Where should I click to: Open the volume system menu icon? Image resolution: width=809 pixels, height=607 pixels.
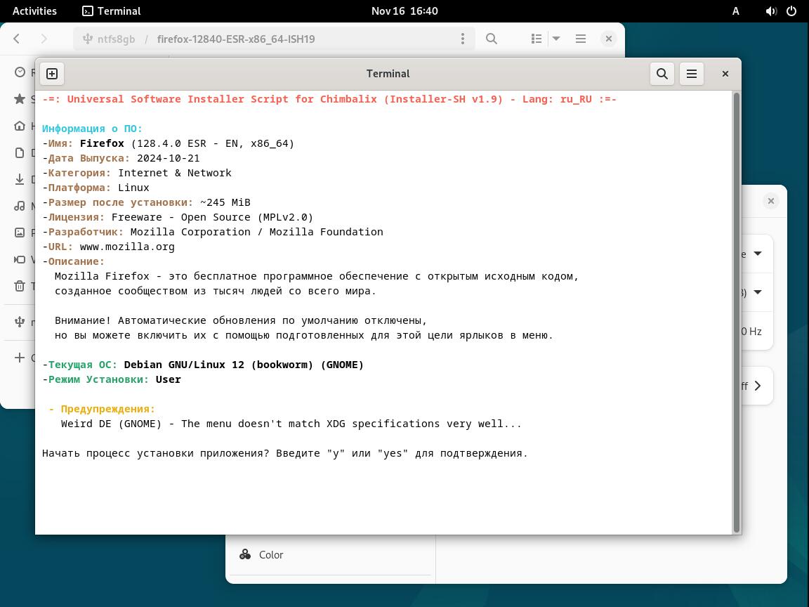coord(771,11)
